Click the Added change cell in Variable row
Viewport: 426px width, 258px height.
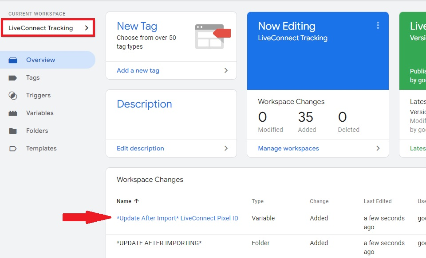tap(319, 218)
